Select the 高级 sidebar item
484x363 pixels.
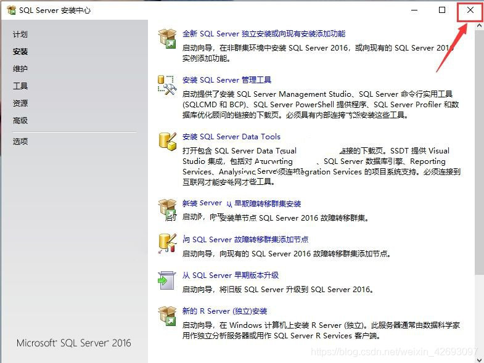20,120
